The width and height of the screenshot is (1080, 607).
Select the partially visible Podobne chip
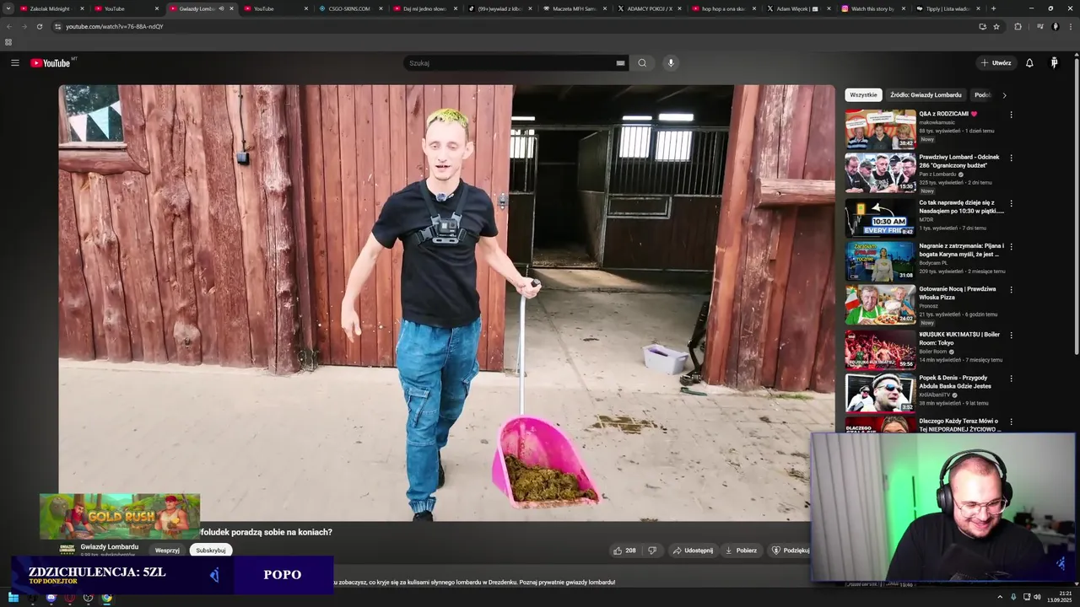[982, 95]
